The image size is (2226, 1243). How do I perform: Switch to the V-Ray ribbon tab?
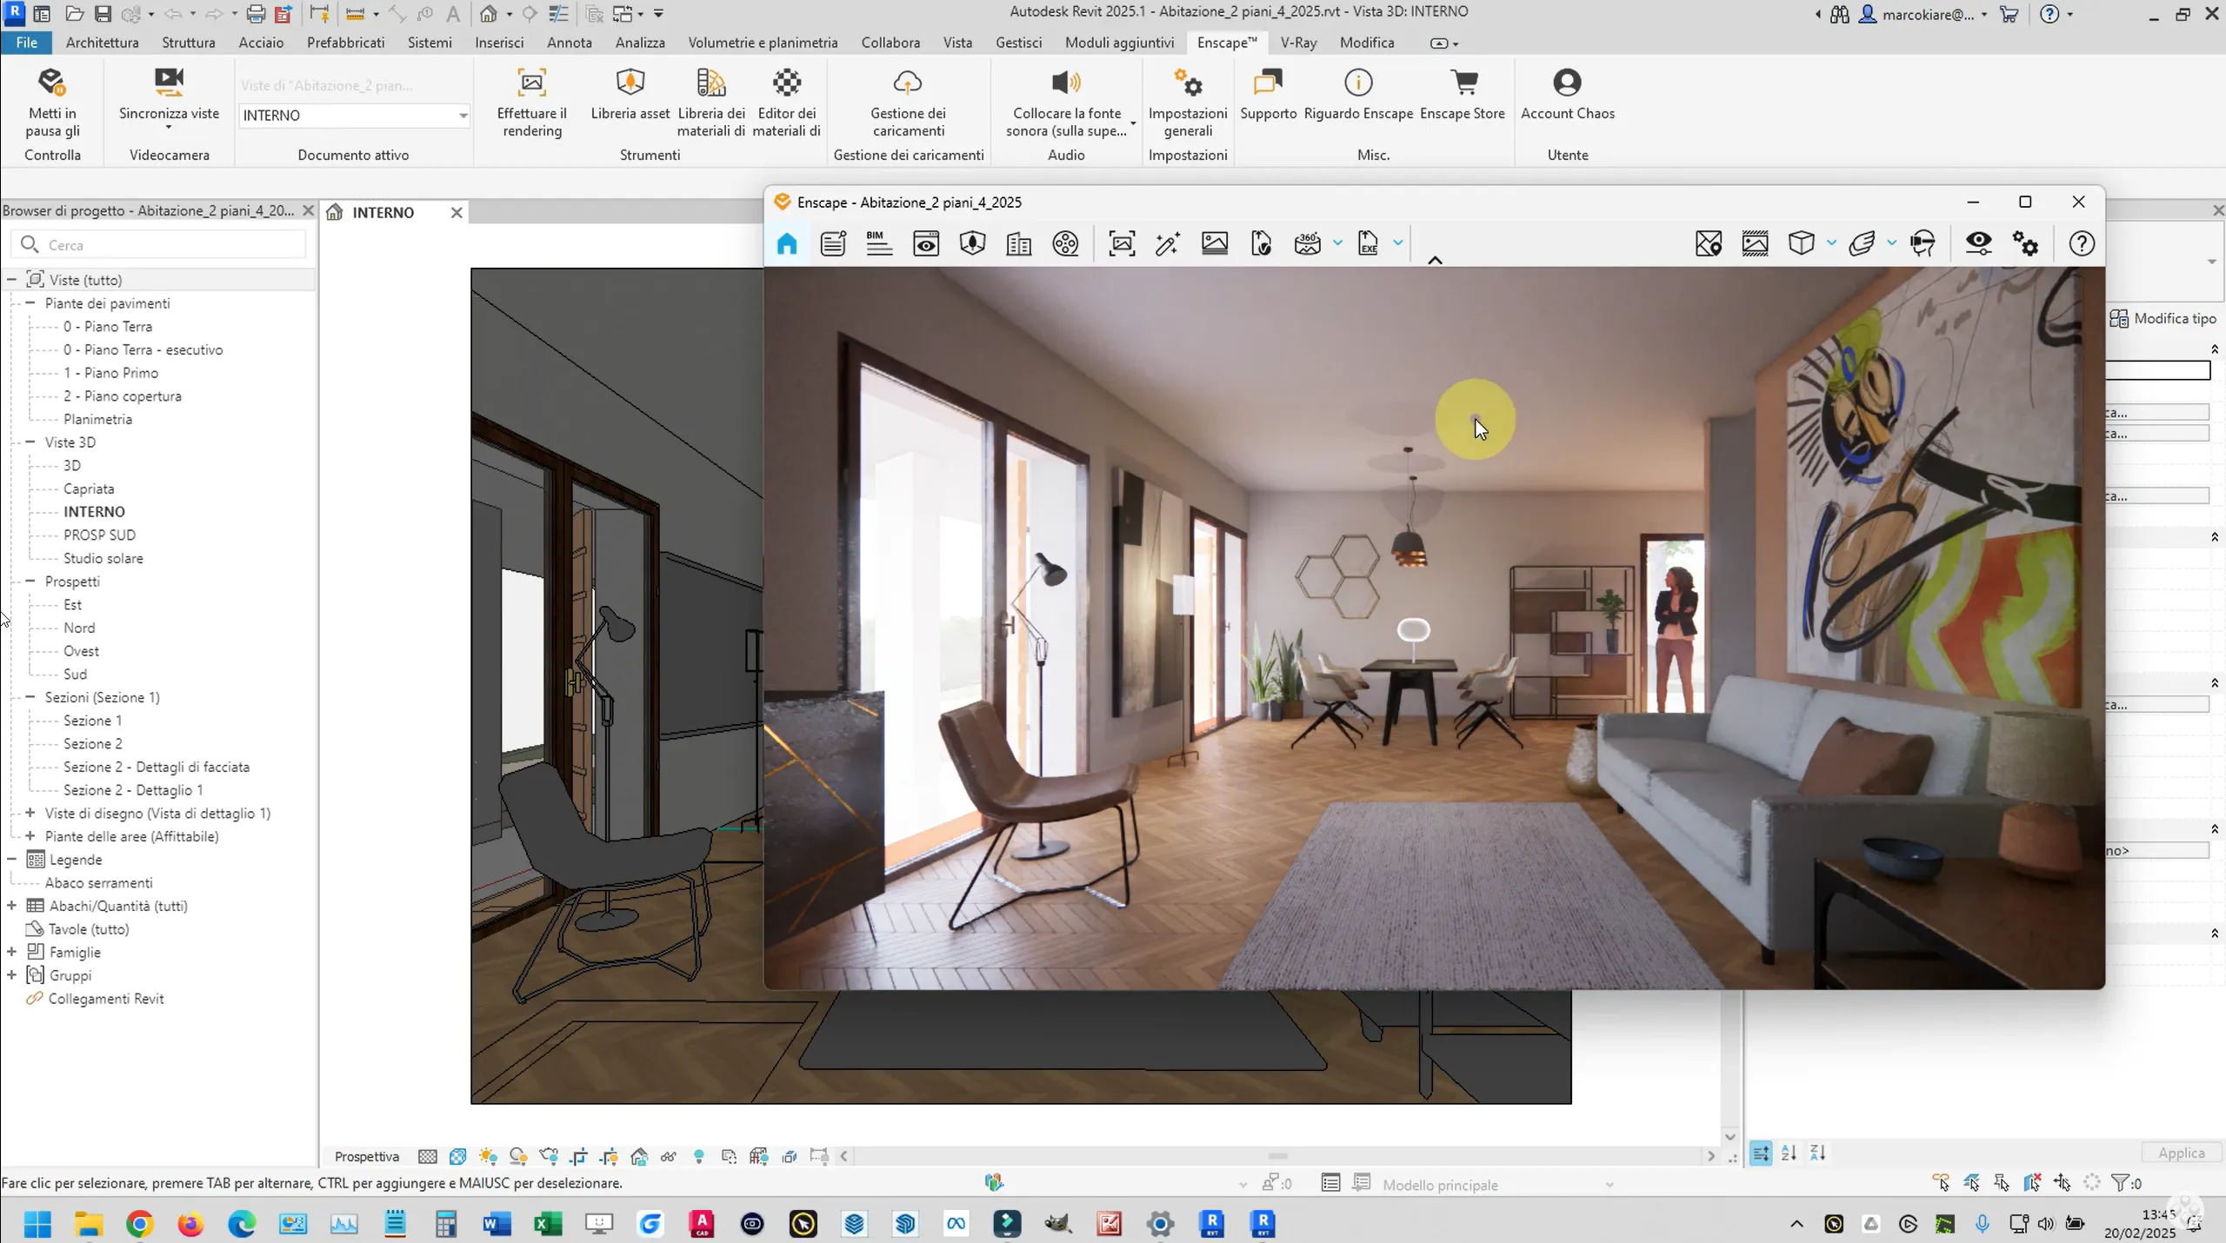pos(1298,43)
